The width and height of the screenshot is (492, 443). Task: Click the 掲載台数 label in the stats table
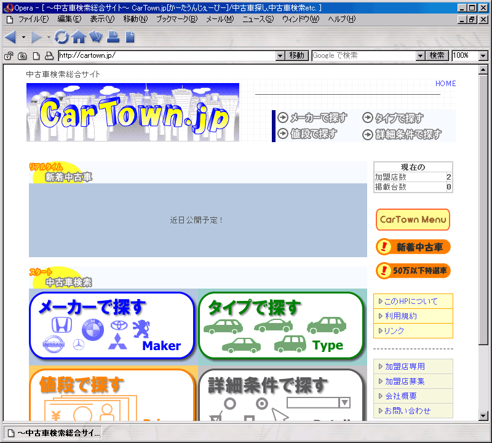pos(391,187)
